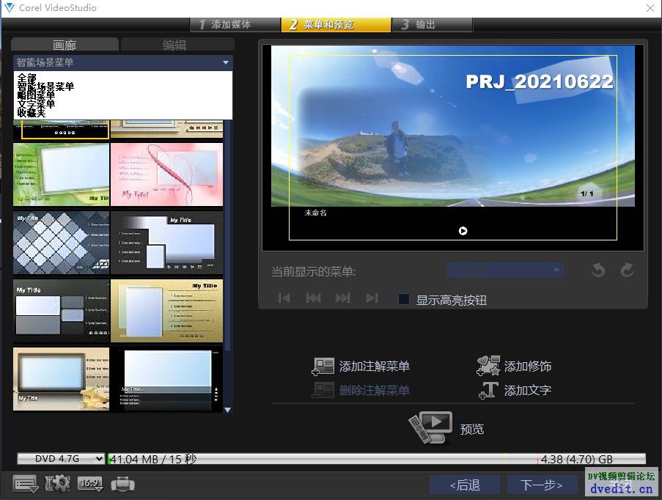
Task: Click the 添加注解菜单 icon
Action: coord(323,367)
